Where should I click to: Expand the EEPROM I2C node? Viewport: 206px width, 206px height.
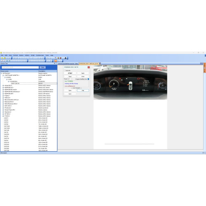[x=3, y=87]
